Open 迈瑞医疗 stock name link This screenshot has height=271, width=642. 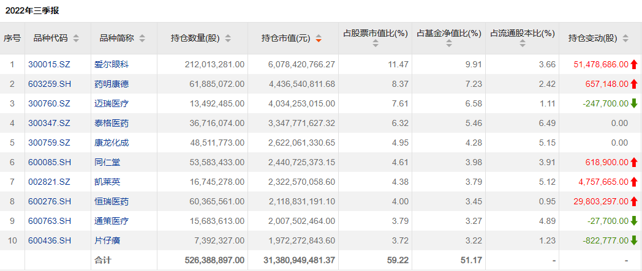coord(111,103)
